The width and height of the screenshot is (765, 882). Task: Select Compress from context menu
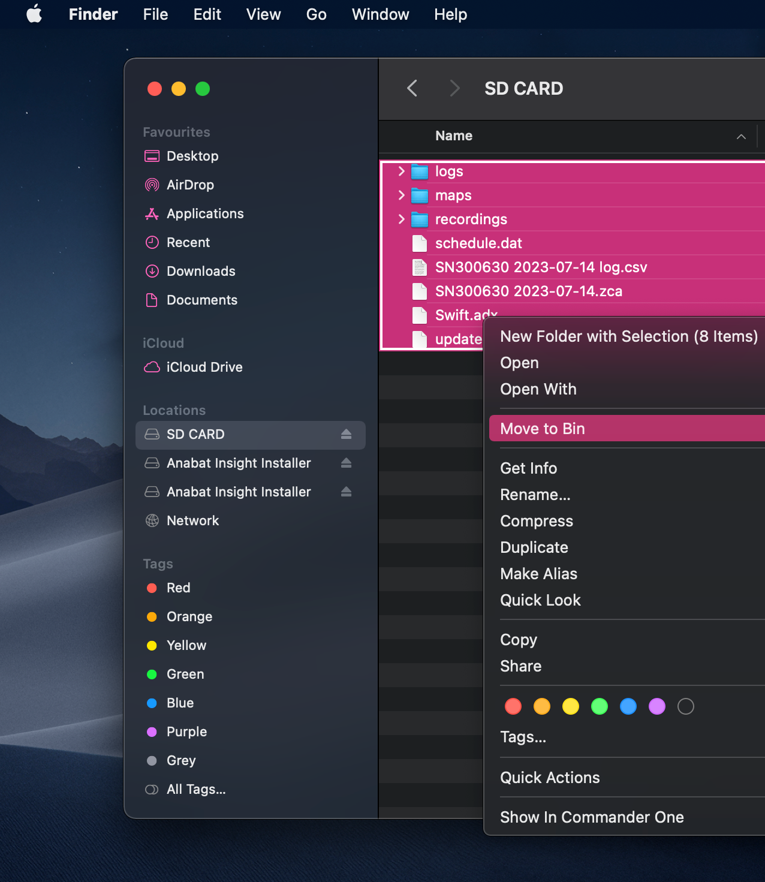(536, 521)
